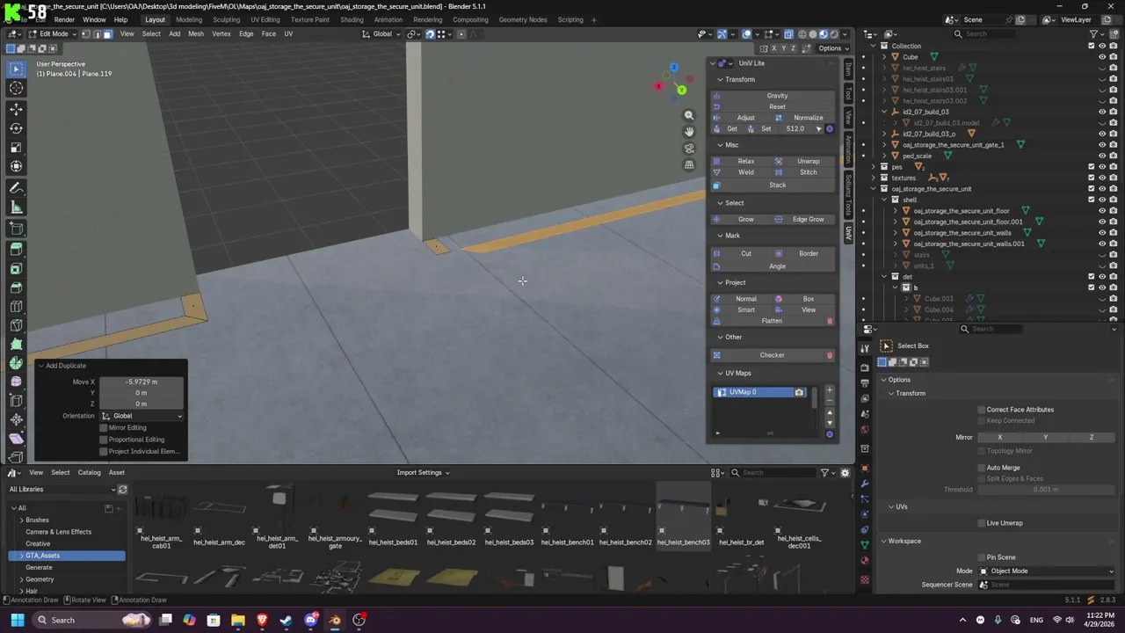Switch to material preview viewport shading
1125x633 pixels.
point(823,34)
